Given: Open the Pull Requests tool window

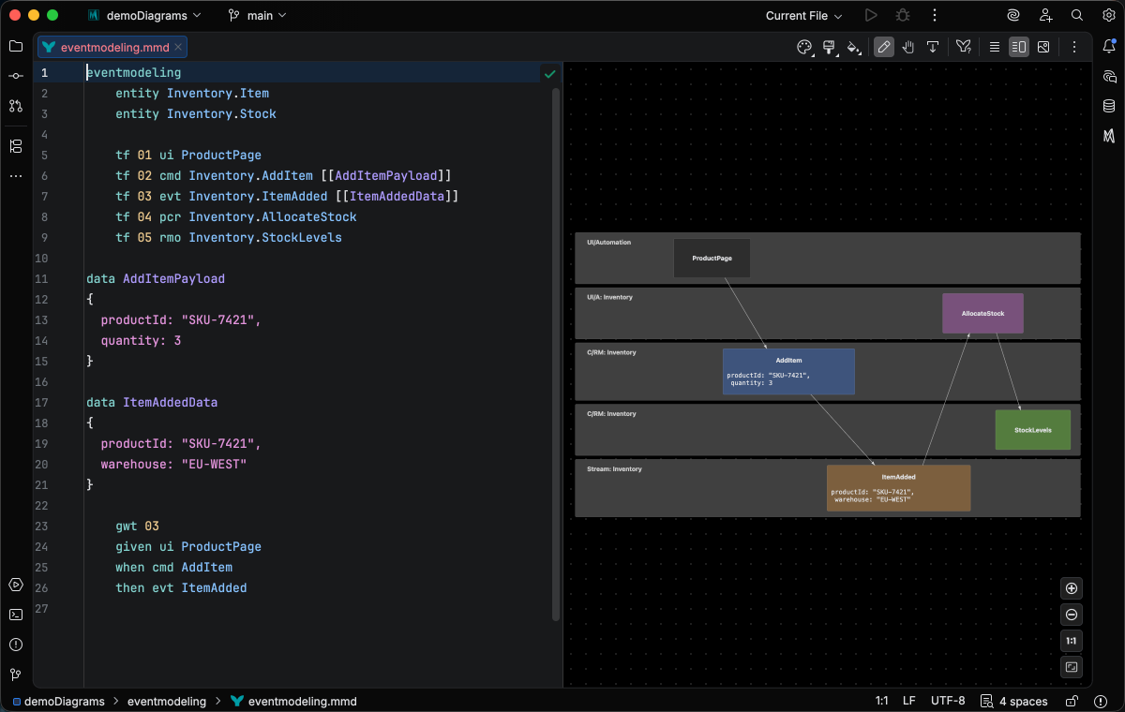Looking at the screenshot, I should [16, 106].
